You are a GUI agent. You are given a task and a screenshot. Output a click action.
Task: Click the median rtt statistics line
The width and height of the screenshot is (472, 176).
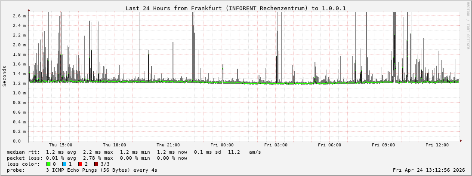click(134, 152)
